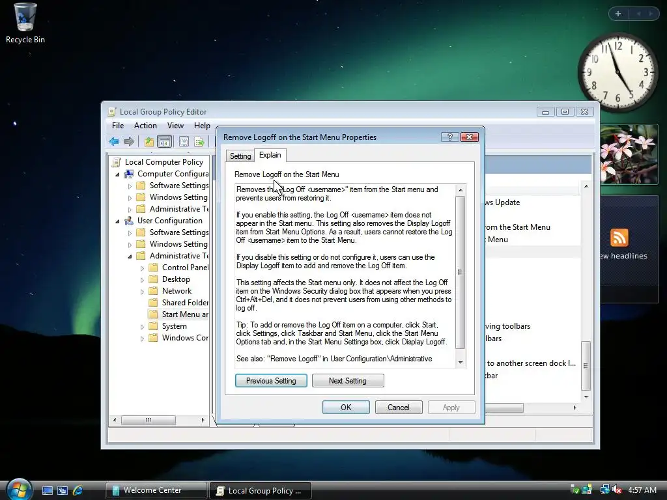Select the Explain tab
Viewport: 667px width, 500px height.
[x=270, y=155]
